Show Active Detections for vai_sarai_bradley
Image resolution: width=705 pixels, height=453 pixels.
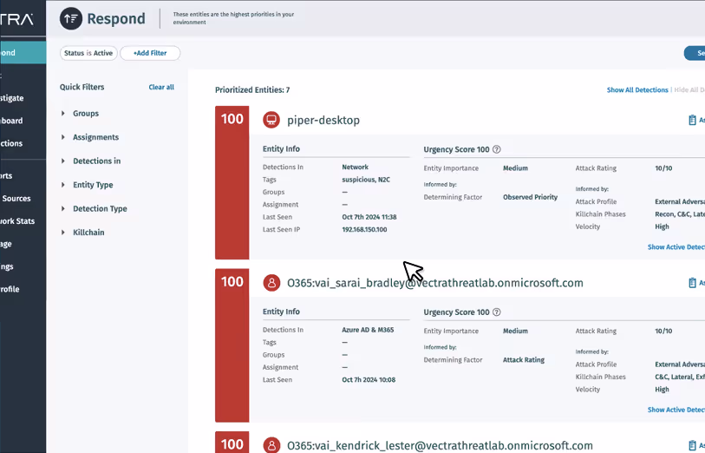click(676, 410)
